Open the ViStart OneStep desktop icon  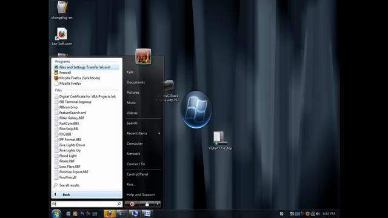point(220,140)
